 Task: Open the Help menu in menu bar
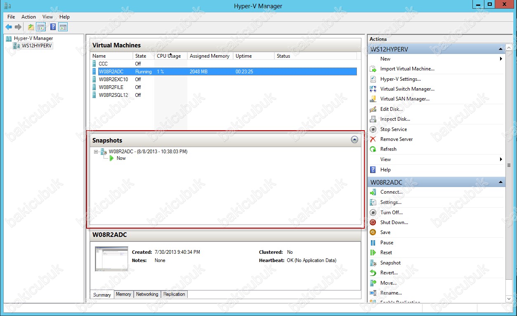(x=64, y=17)
